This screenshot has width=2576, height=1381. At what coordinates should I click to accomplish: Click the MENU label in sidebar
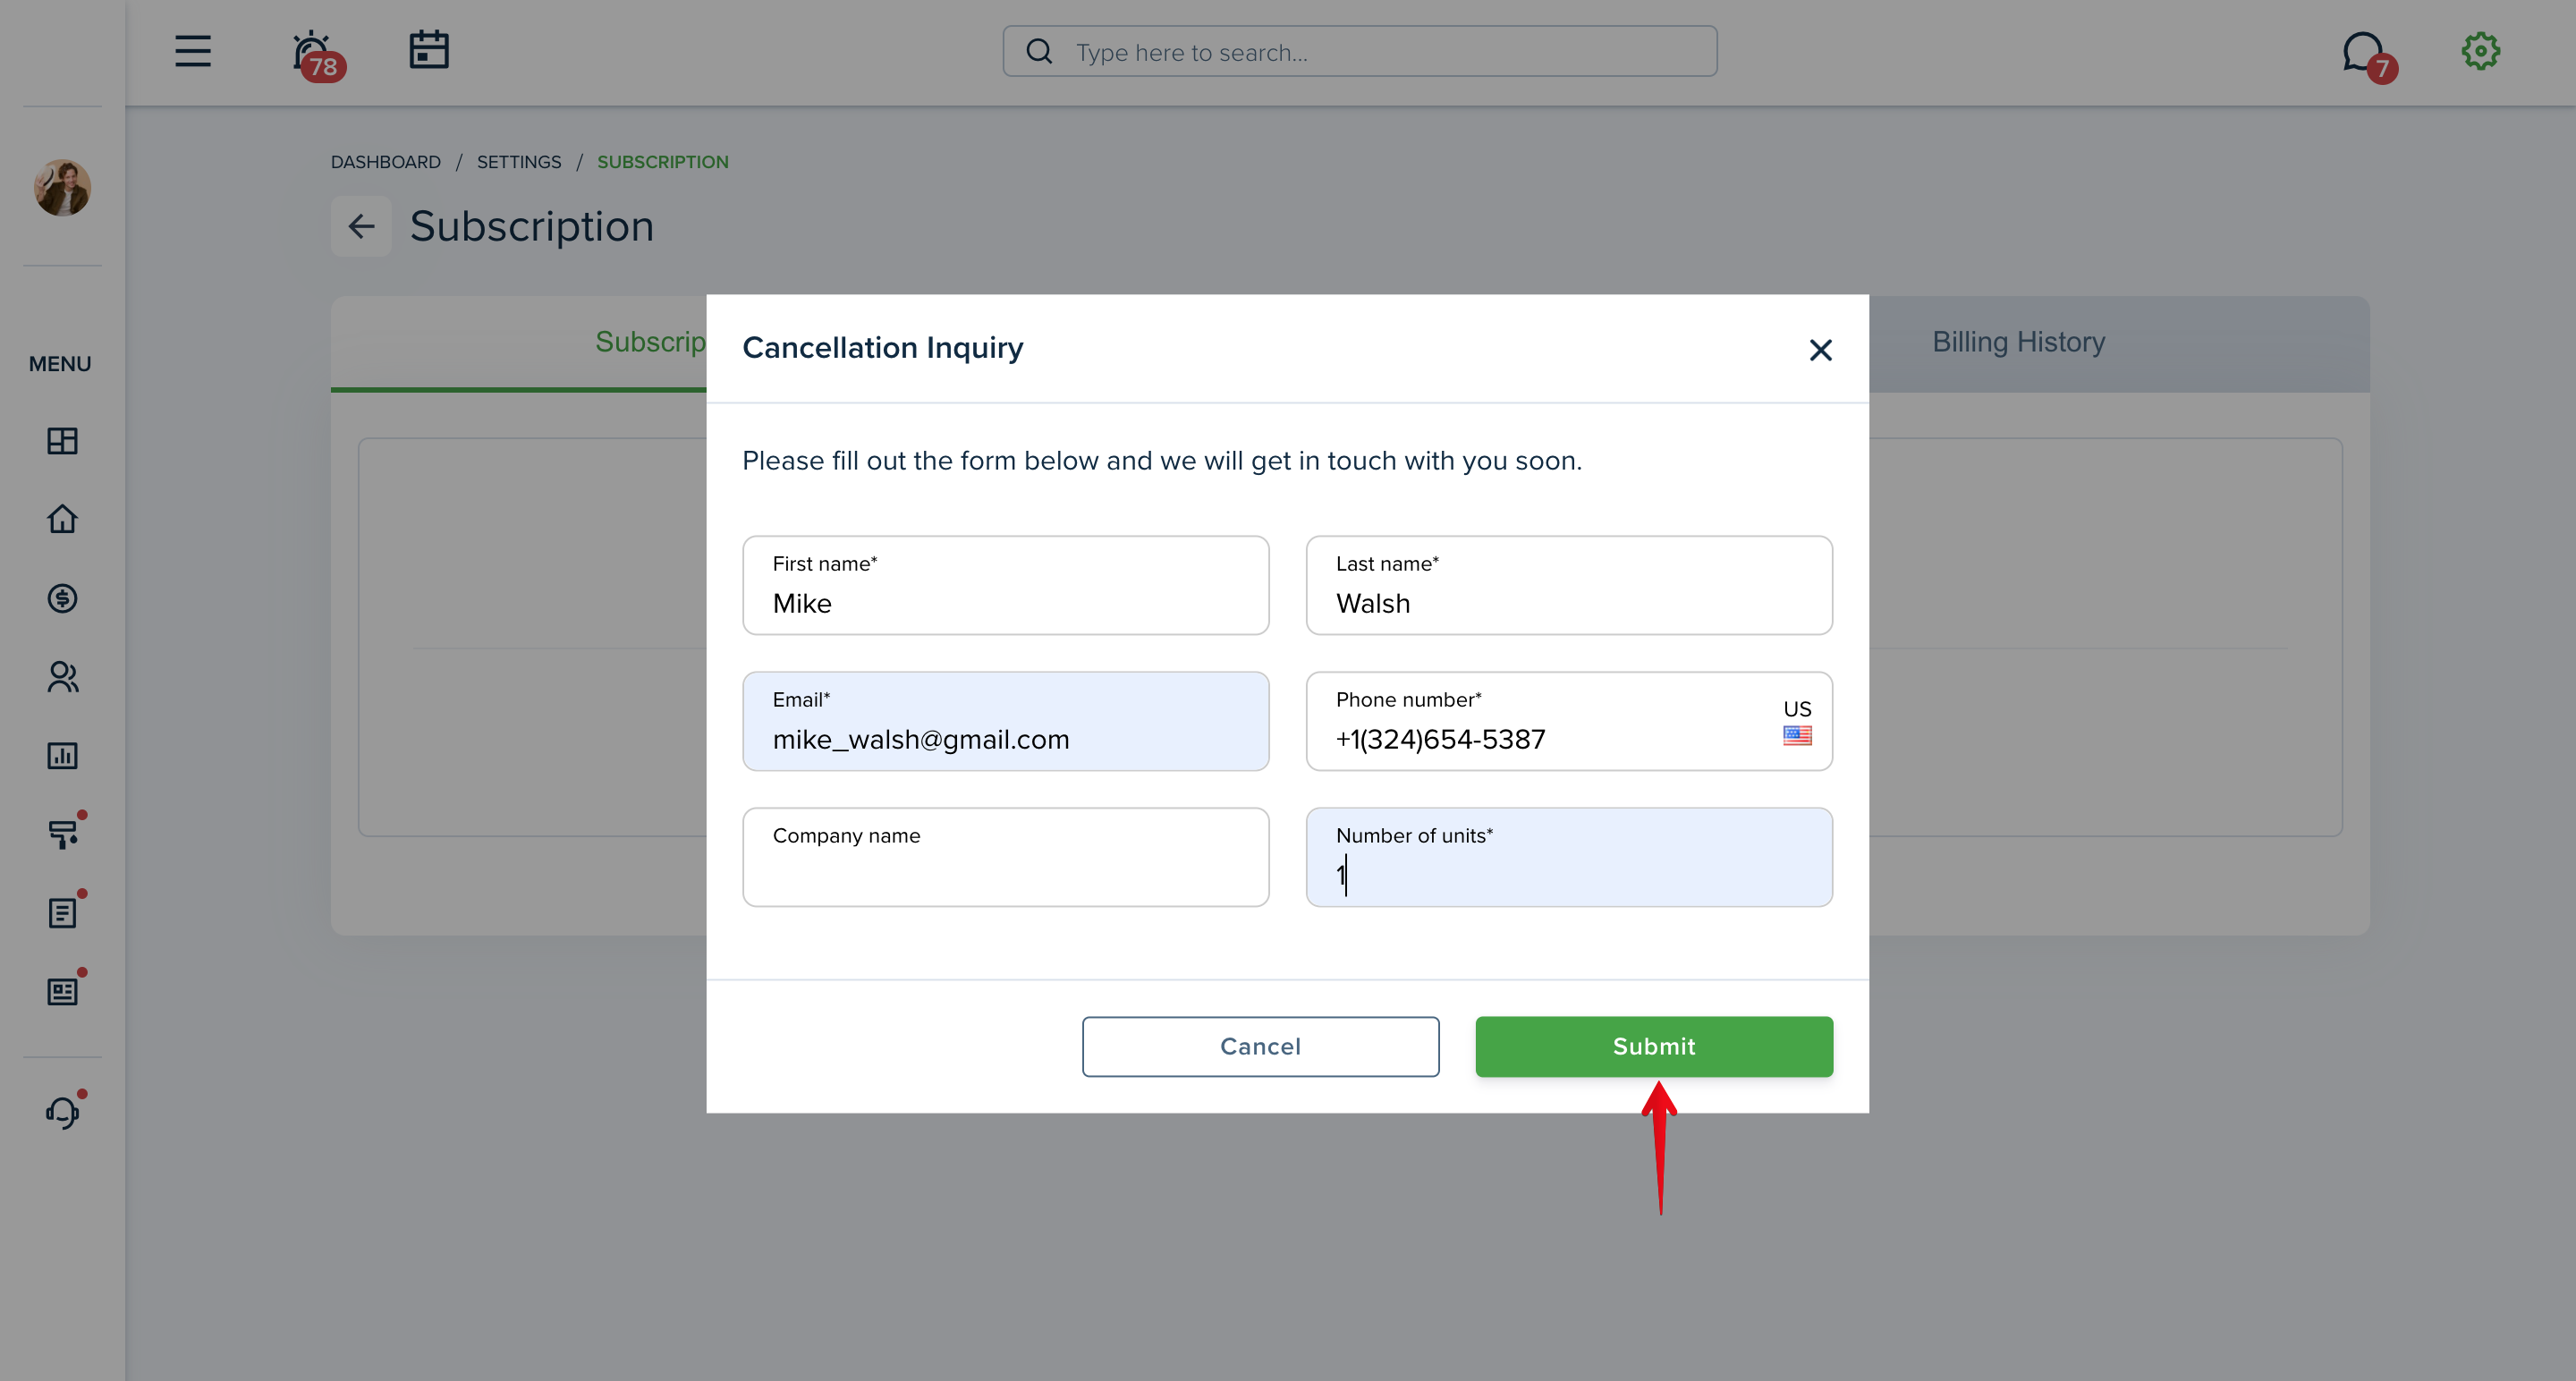(x=60, y=364)
